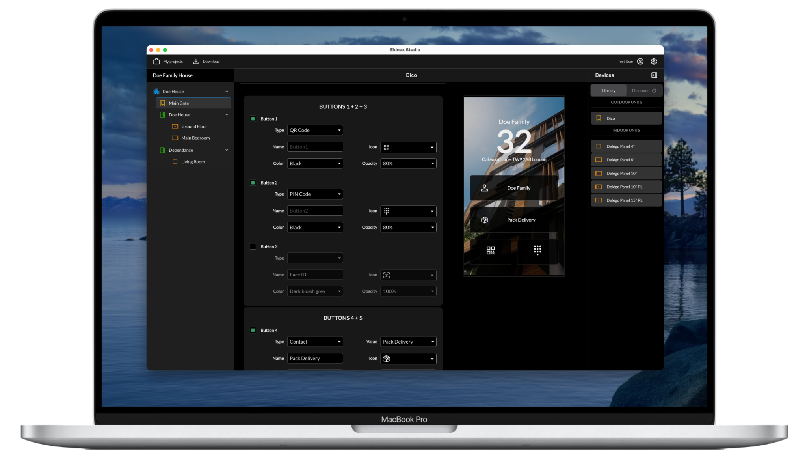Click the Dependance door icon
Viewport: 807px width, 467px height.
[x=162, y=150]
